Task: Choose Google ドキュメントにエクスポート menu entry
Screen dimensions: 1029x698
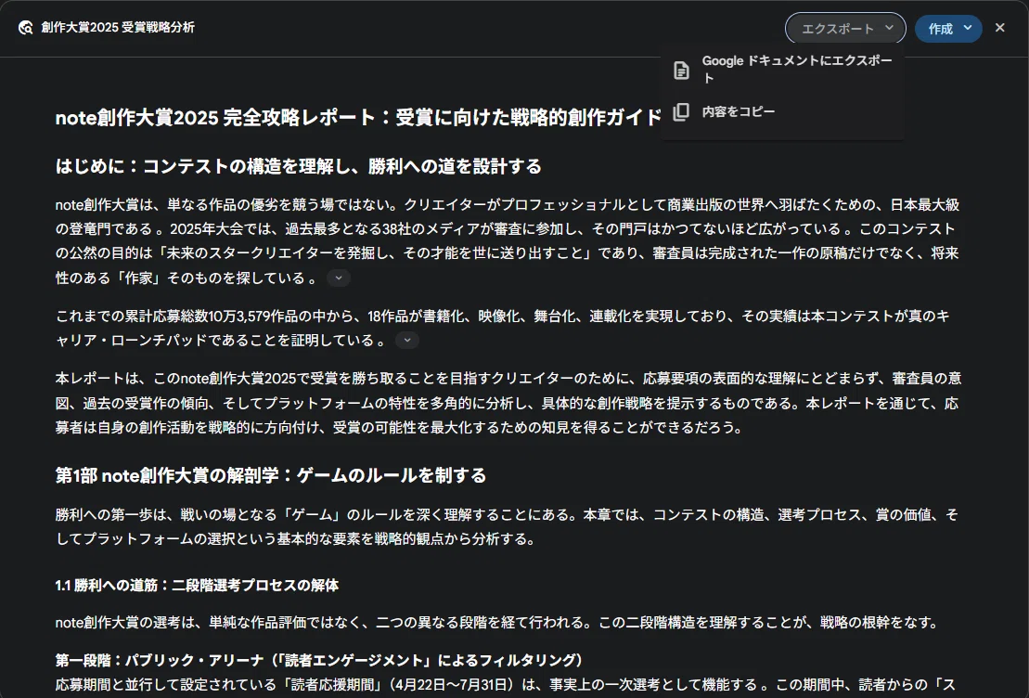Action: coord(782,70)
